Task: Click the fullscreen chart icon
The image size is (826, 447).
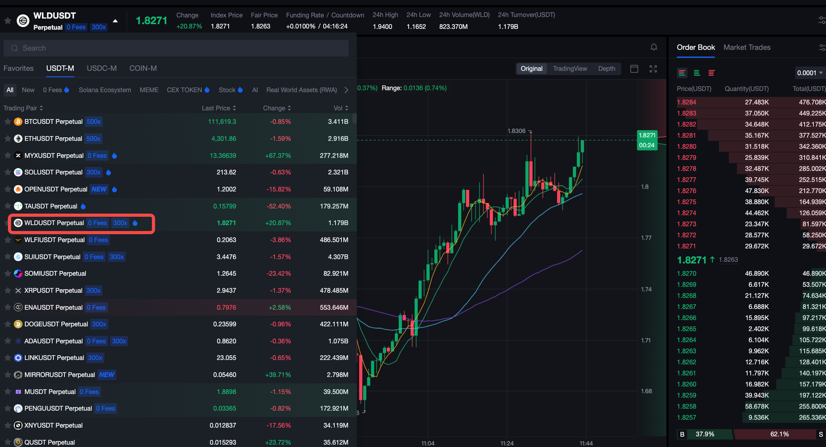Action: click(x=653, y=69)
